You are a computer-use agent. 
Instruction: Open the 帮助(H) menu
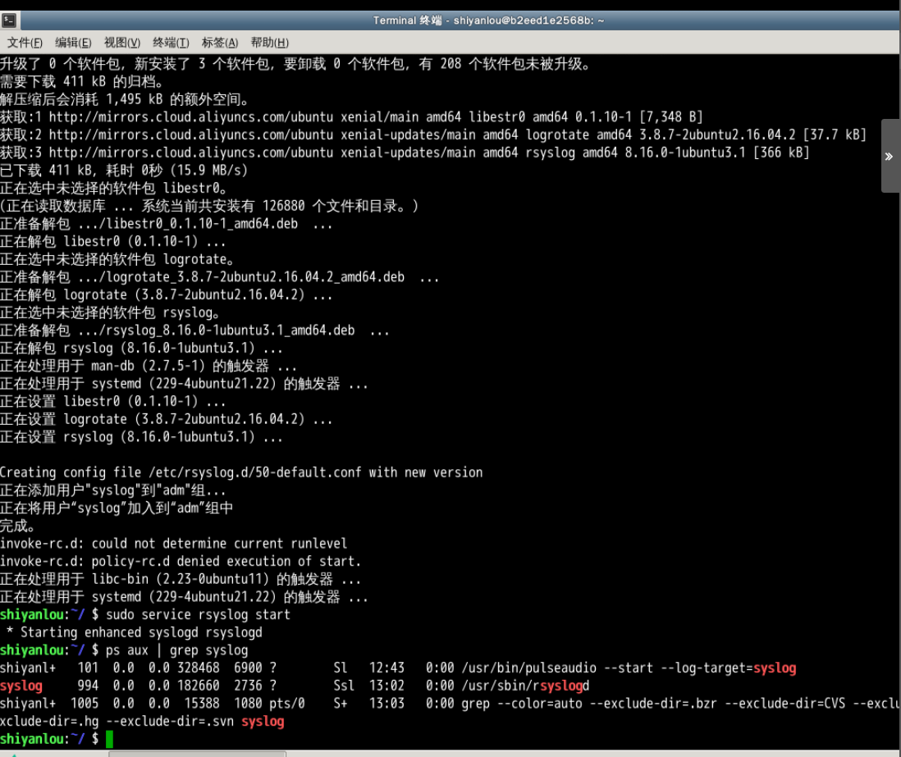(268, 42)
